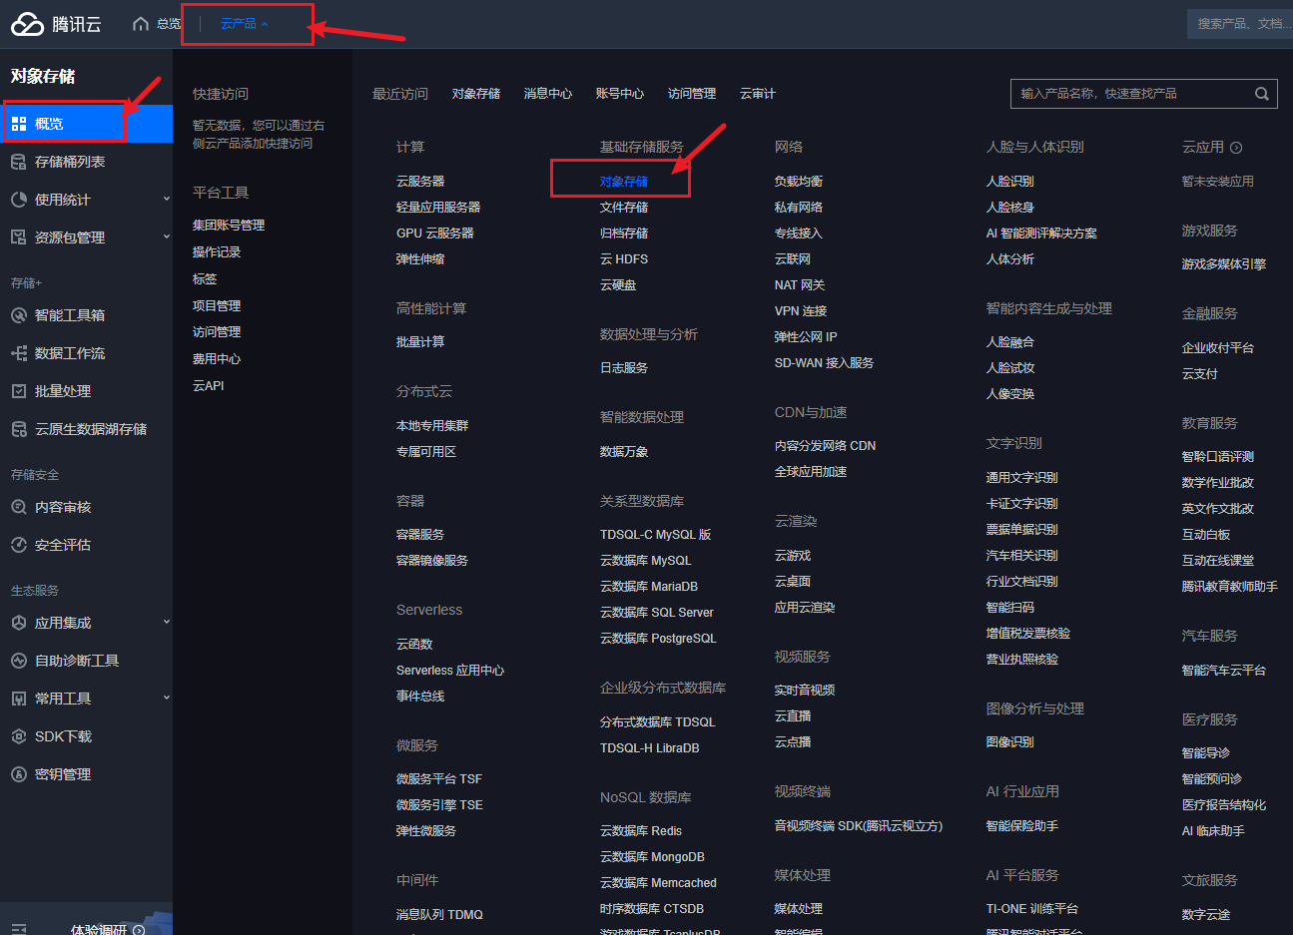Collapse the 云产品 dropdown menu

coord(244,24)
